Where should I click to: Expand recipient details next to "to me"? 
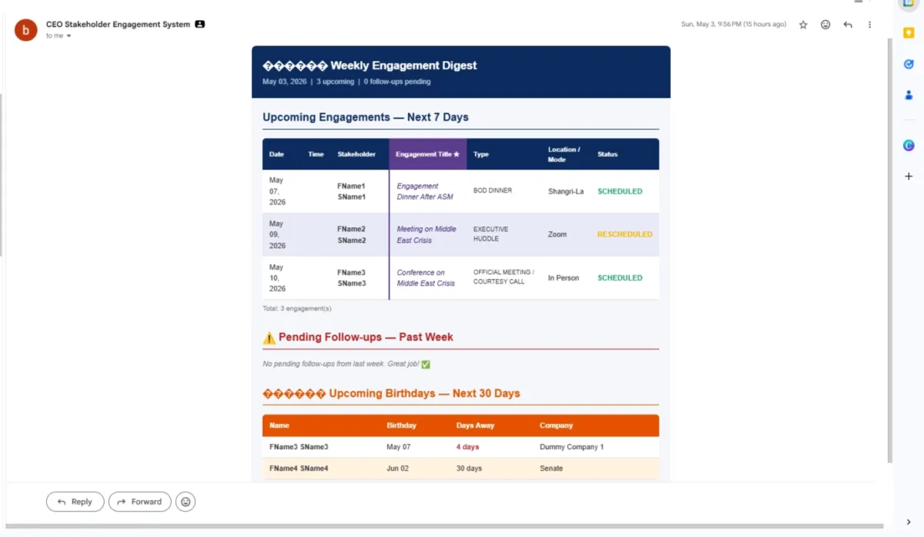coord(69,36)
